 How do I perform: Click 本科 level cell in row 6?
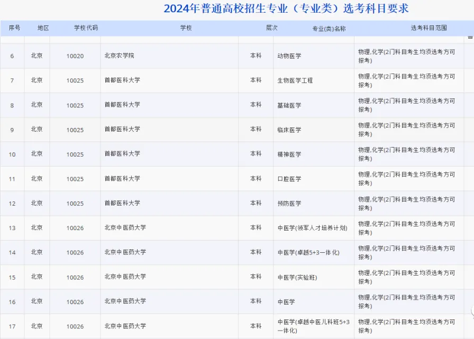click(x=256, y=56)
